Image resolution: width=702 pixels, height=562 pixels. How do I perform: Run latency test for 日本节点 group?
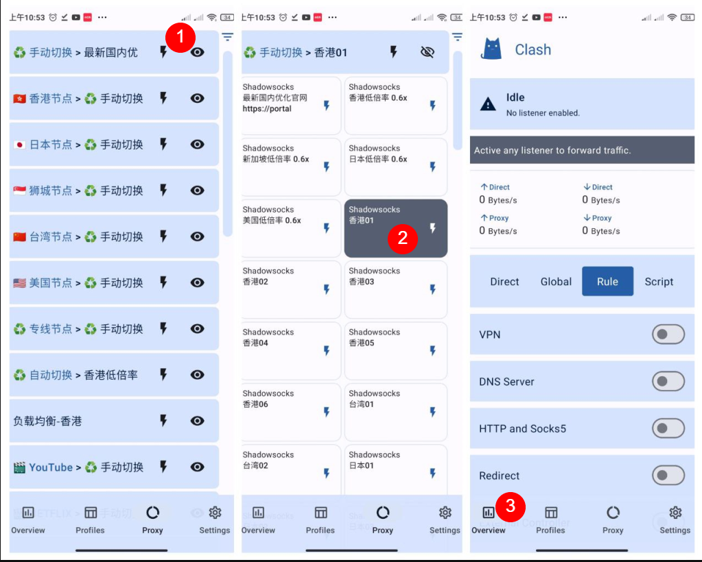tap(163, 144)
